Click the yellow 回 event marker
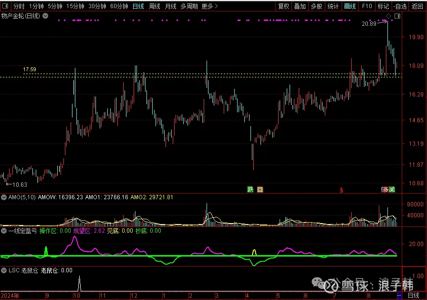Viewport: 427px width, 300px height. click(x=260, y=189)
